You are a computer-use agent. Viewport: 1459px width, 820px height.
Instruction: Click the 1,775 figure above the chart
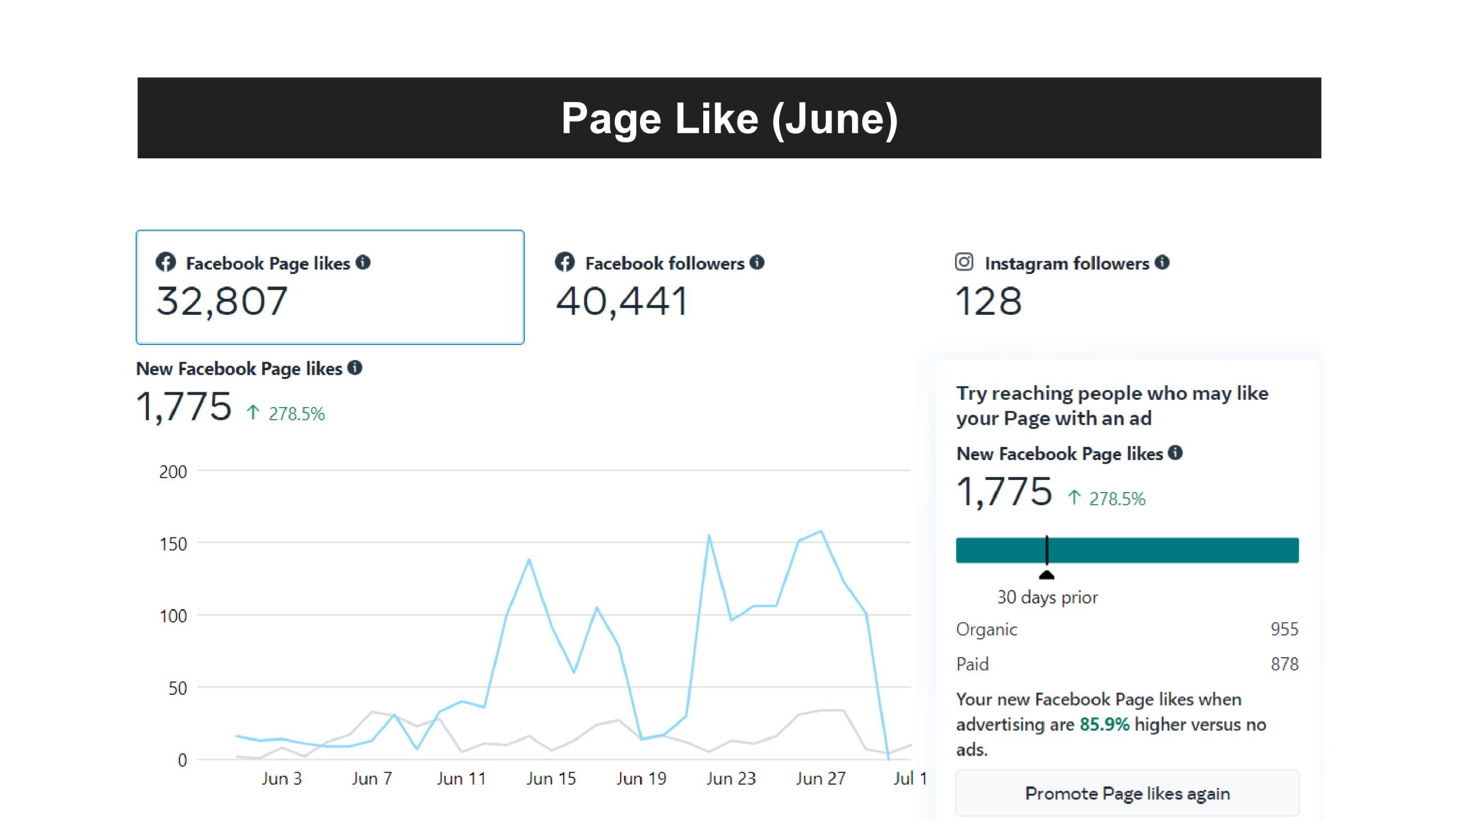184,407
